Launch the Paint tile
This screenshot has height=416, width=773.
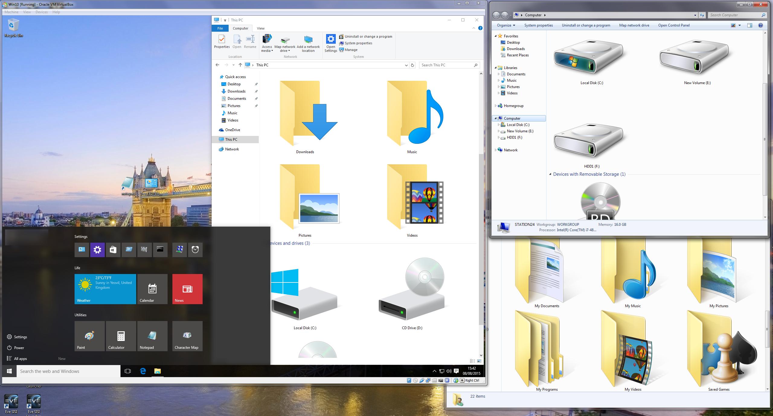(x=89, y=336)
